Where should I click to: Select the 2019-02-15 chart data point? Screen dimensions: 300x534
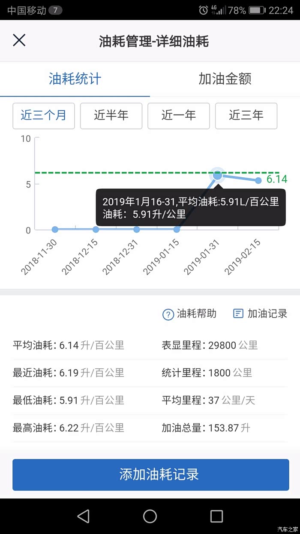[258, 181]
